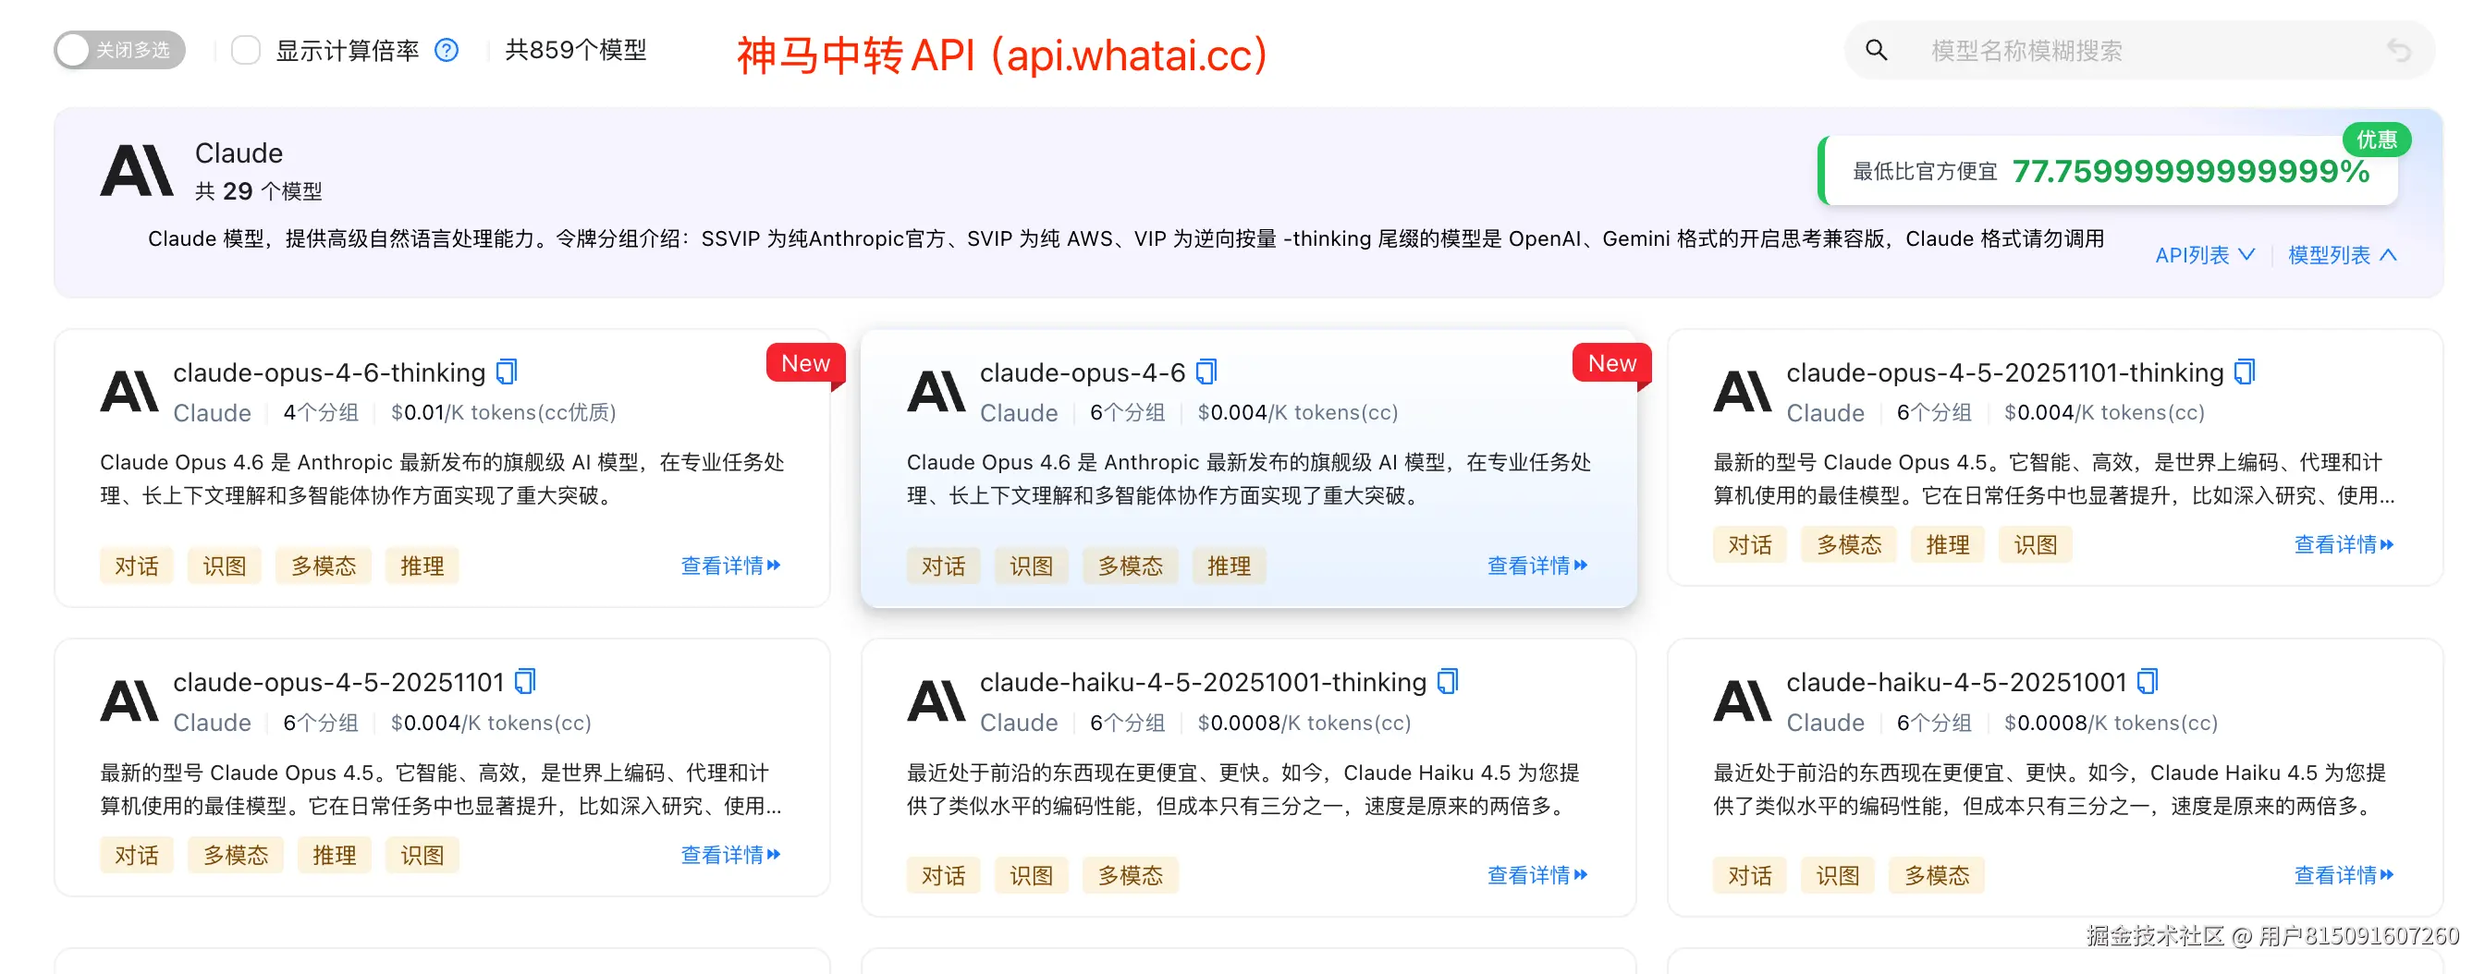Toggle the 关闭多选 multi-select switch
Image resolution: width=2485 pixels, height=974 pixels.
click(119, 50)
